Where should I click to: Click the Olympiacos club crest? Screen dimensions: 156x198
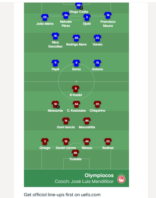click(x=121, y=178)
